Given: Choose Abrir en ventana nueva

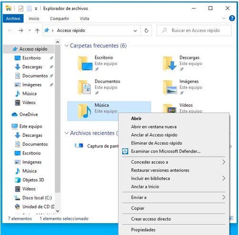Looking at the screenshot, I should coord(174,127).
